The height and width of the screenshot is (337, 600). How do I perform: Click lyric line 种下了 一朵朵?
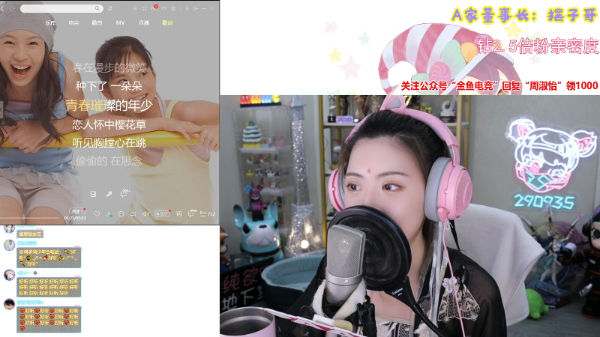click(x=109, y=86)
